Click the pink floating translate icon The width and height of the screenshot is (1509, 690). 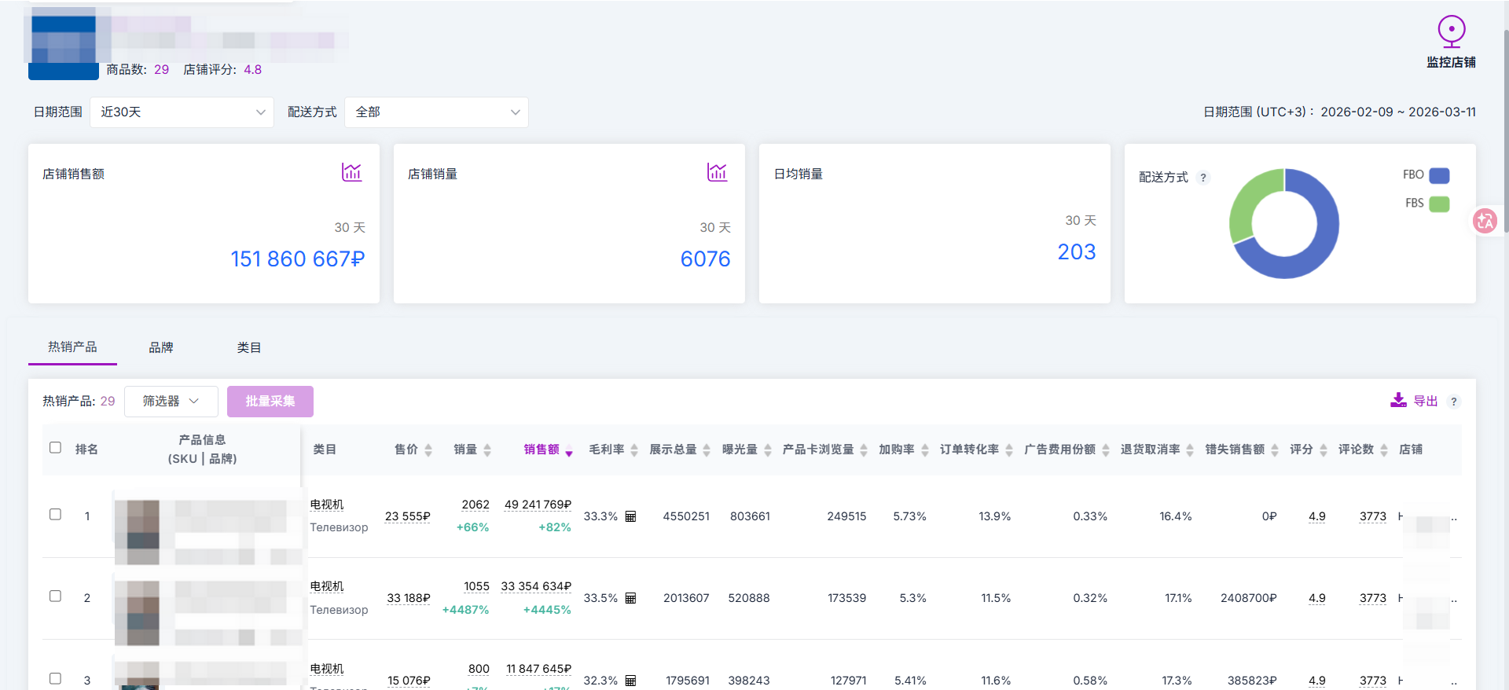[1485, 222]
